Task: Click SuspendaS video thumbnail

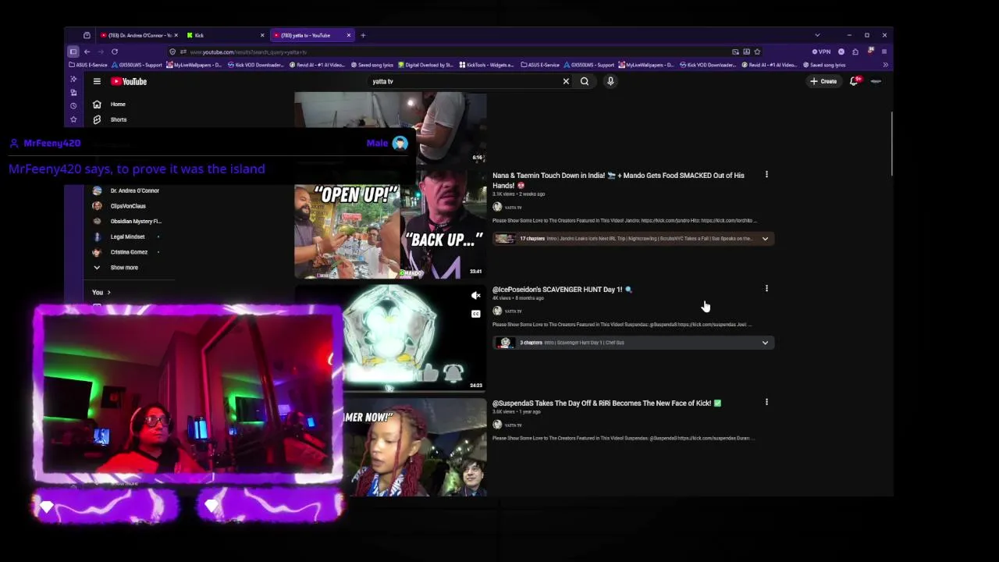Action: tap(415, 447)
